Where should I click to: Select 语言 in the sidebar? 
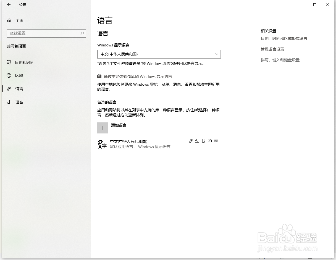(19, 89)
